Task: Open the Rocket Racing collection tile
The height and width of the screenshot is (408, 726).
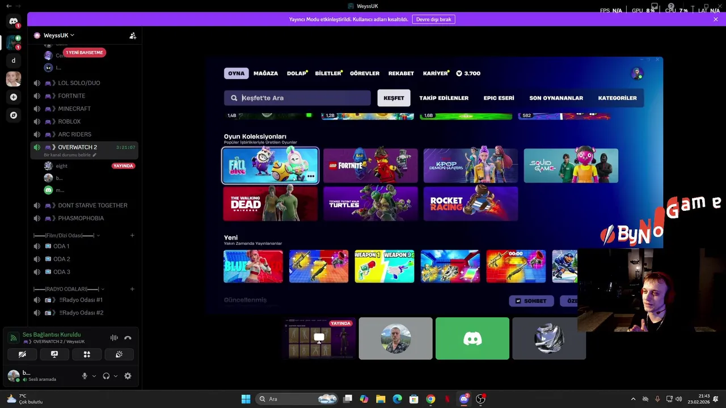Action: pos(471,203)
